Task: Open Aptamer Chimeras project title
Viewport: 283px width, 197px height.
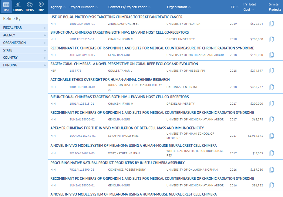Action: point(127,128)
